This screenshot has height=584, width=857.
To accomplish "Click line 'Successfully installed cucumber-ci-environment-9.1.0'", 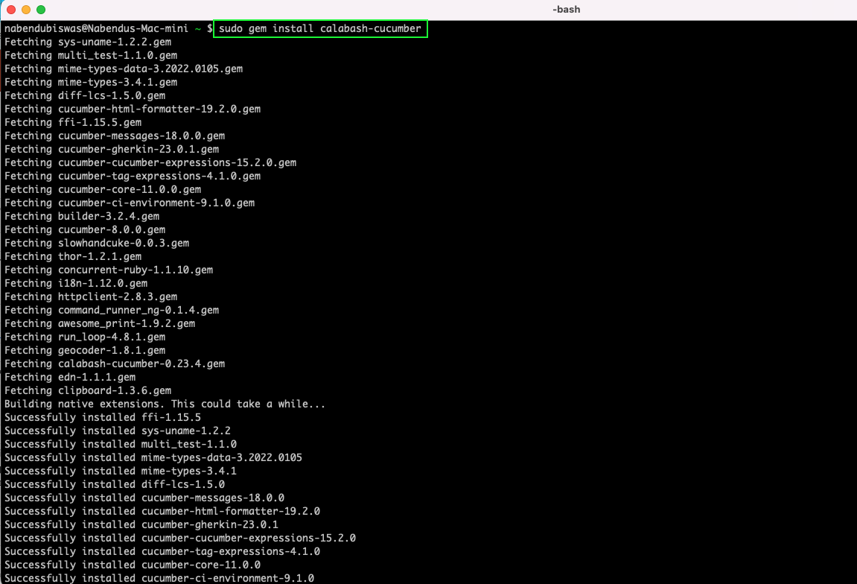I will point(159,578).
